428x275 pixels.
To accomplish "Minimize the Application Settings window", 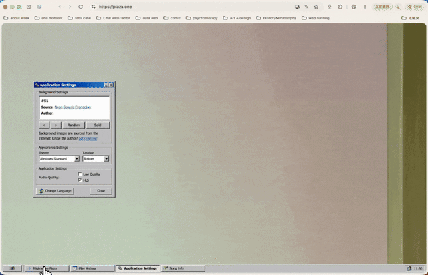I will click(x=106, y=85).
